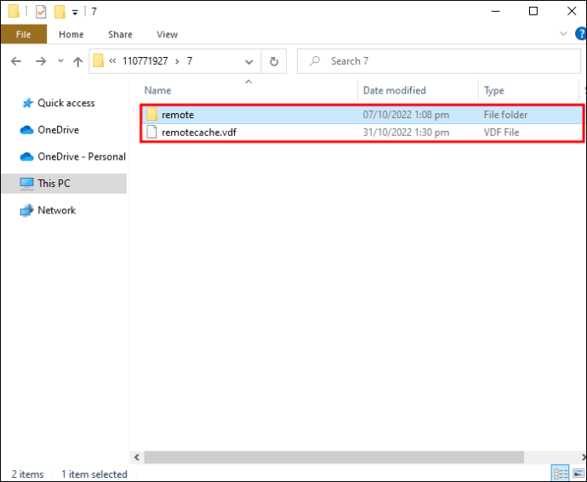Click the folder system icon in the title bar
The height and width of the screenshot is (482, 587).
coord(14,11)
